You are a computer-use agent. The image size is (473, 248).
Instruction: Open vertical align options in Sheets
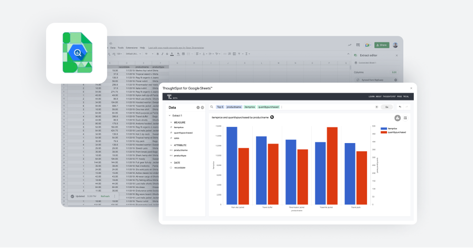[x=205, y=54]
